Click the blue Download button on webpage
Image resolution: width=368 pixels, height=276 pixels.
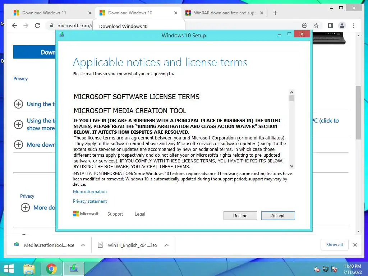pos(34,52)
